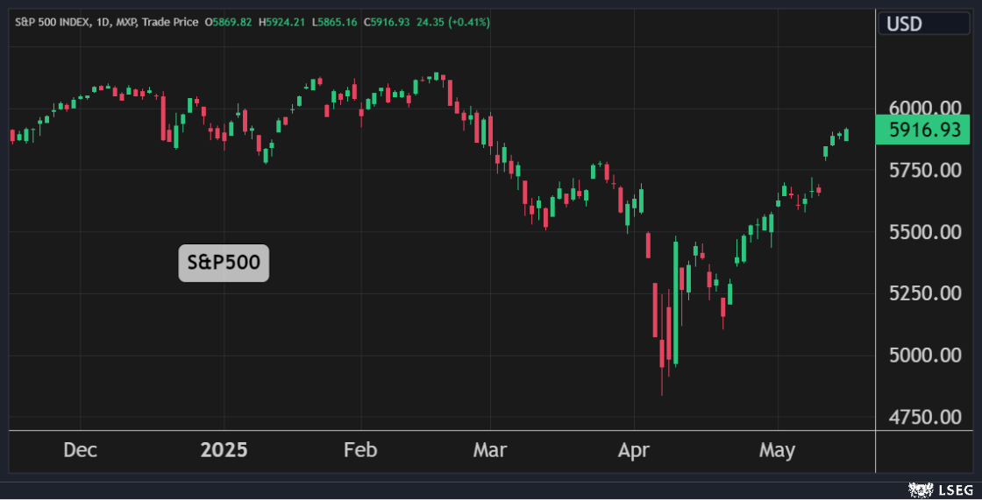Select the Mar marker on time axis
982x500 pixels.
point(489,450)
